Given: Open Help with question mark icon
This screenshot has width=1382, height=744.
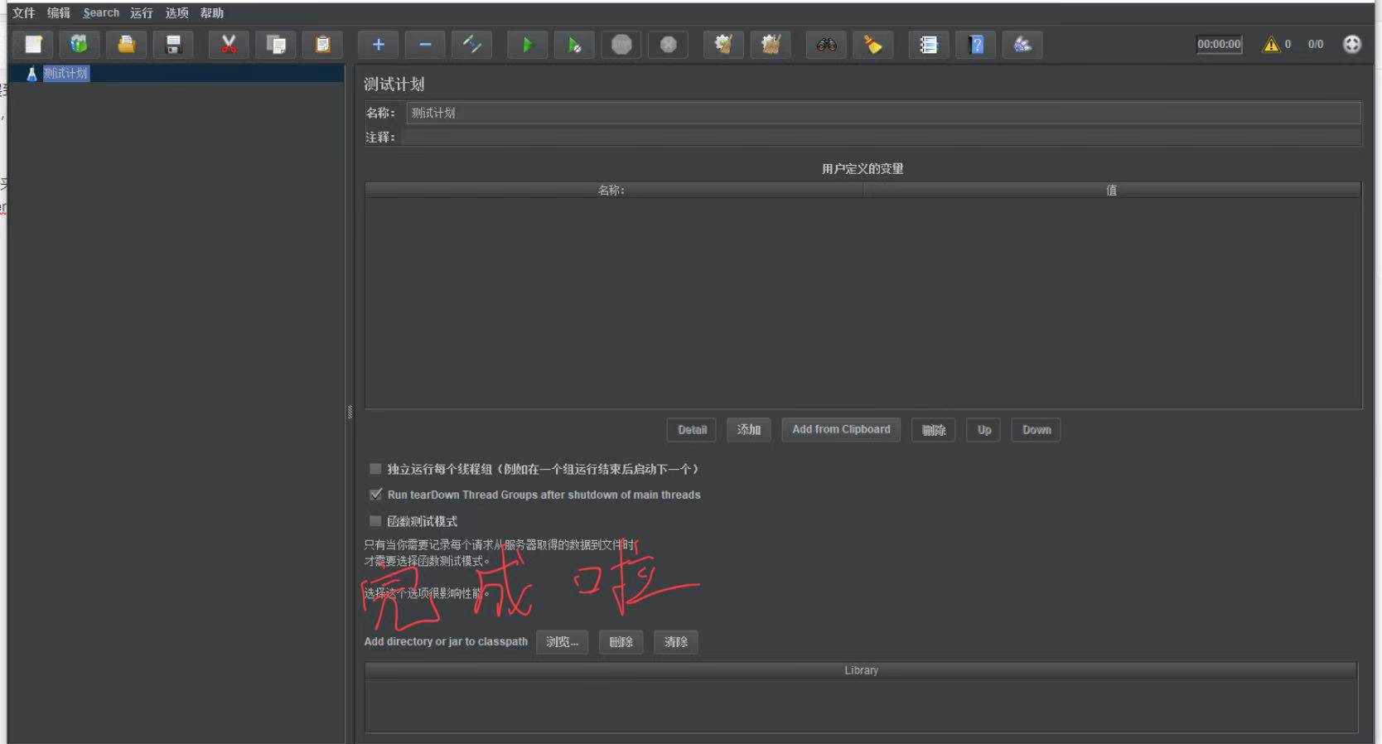Looking at the screenshot, I should pyautogui.click(x=976, y=45).
